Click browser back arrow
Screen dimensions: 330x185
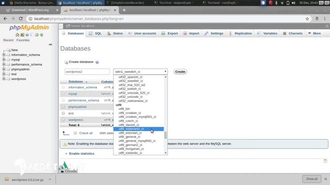(x=5, y=18)
